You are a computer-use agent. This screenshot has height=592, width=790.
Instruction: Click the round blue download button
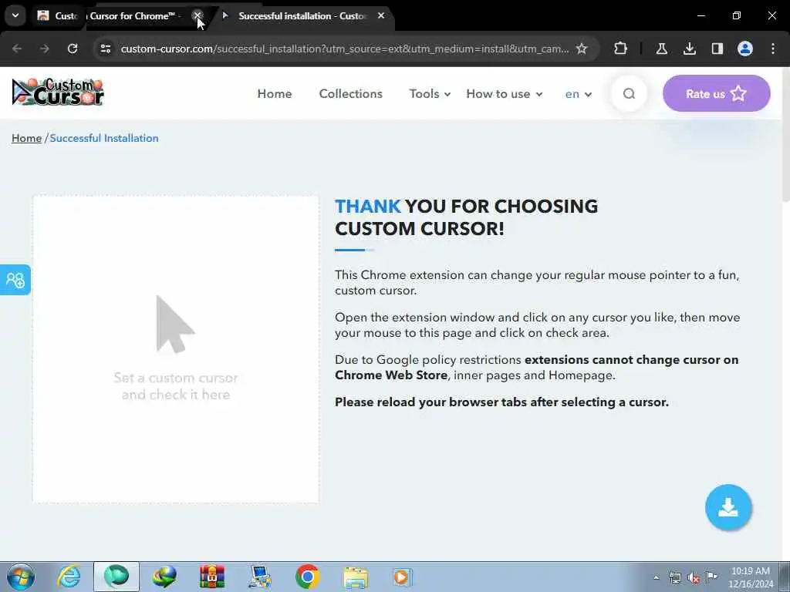[728, 507]
